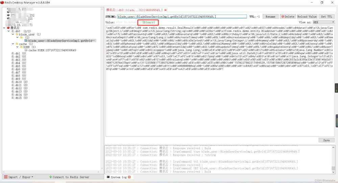Click the folder icon of cache namespace
Screen dimensions: 338x183
[17, 44]
